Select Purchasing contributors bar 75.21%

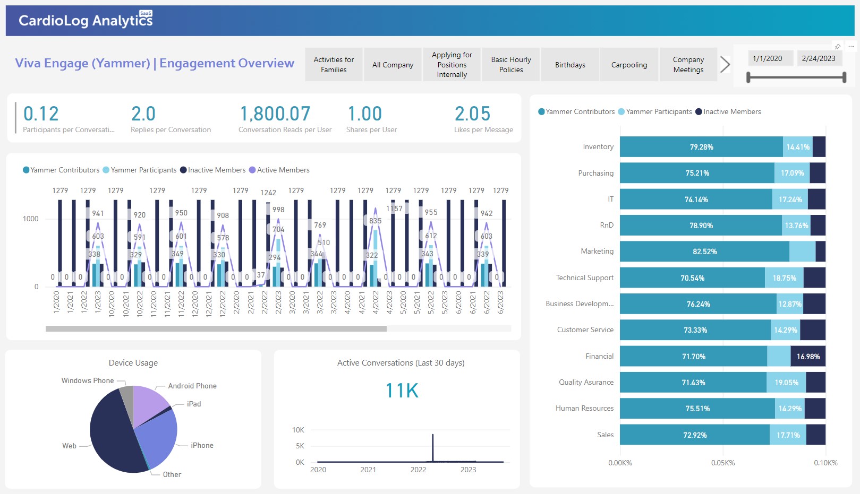[697, 173]
